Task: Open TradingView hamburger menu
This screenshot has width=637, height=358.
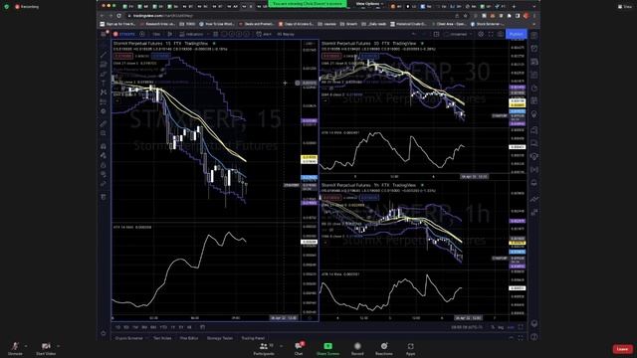Action: pos(104,34)
